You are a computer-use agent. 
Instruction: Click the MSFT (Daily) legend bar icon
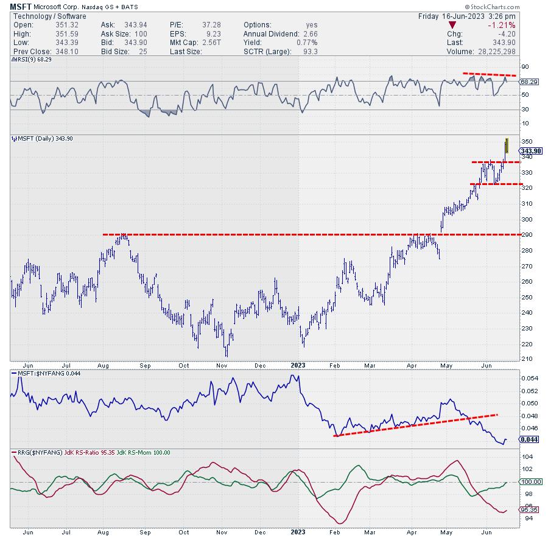(x=13, y=139)
